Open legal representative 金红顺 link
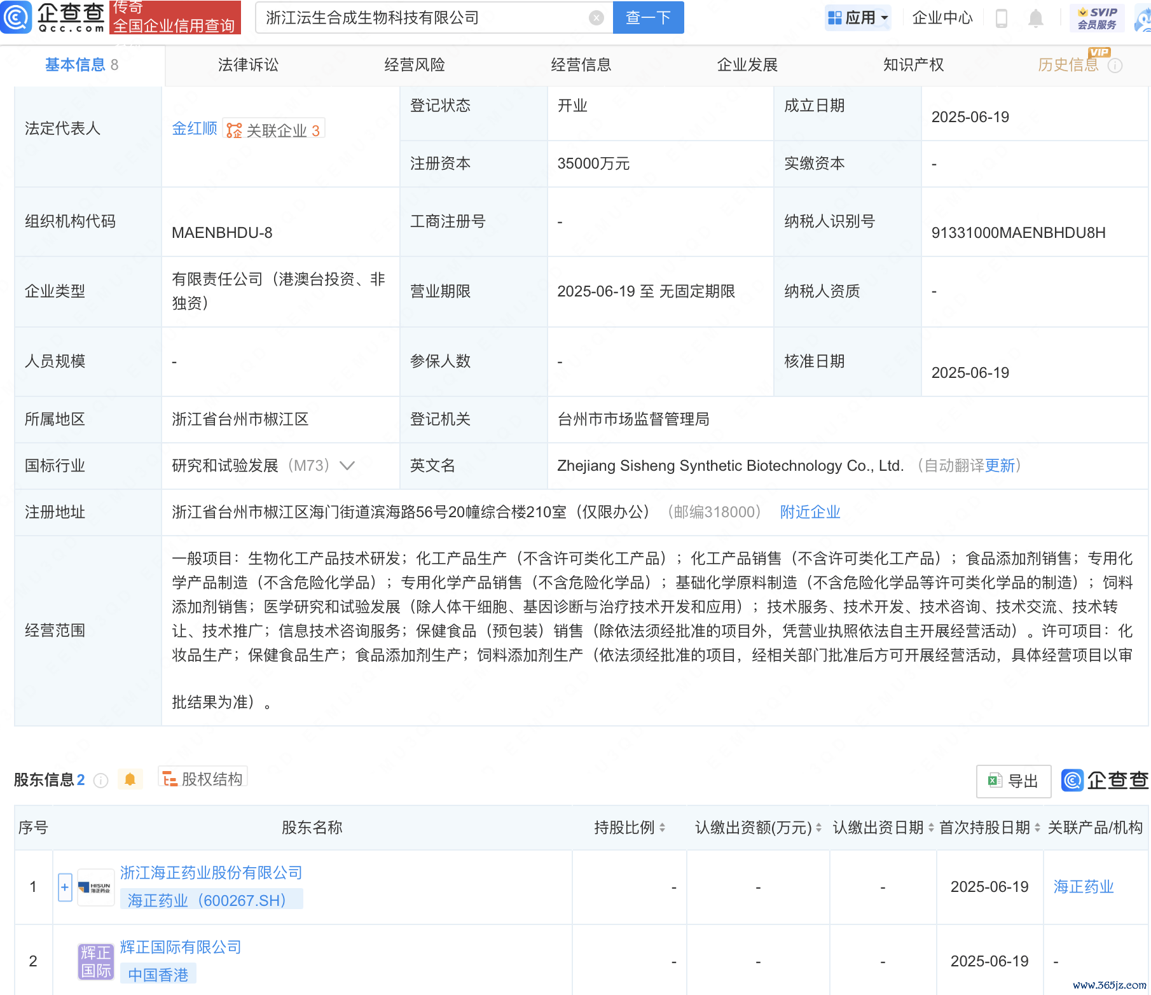This screenshot has height=995, width=1151. [195, 129]
